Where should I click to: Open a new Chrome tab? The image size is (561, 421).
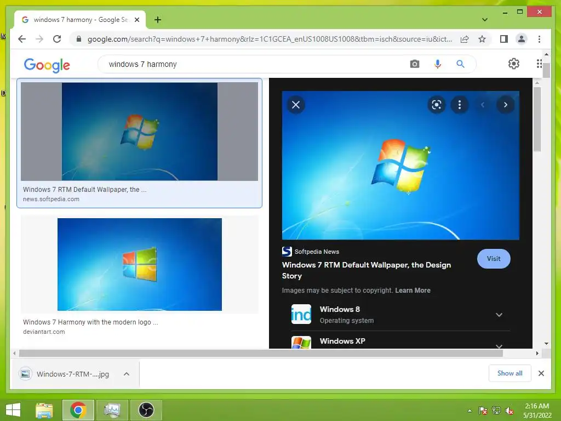coord(158,20)
